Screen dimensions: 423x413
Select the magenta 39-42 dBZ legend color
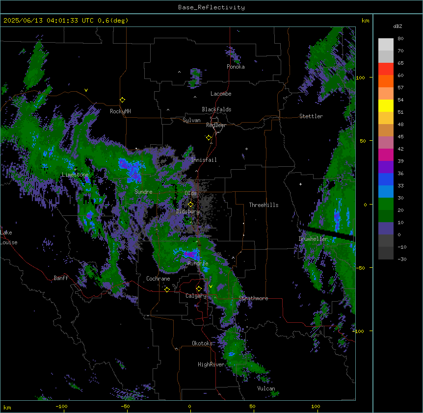[x=386, y=155]
